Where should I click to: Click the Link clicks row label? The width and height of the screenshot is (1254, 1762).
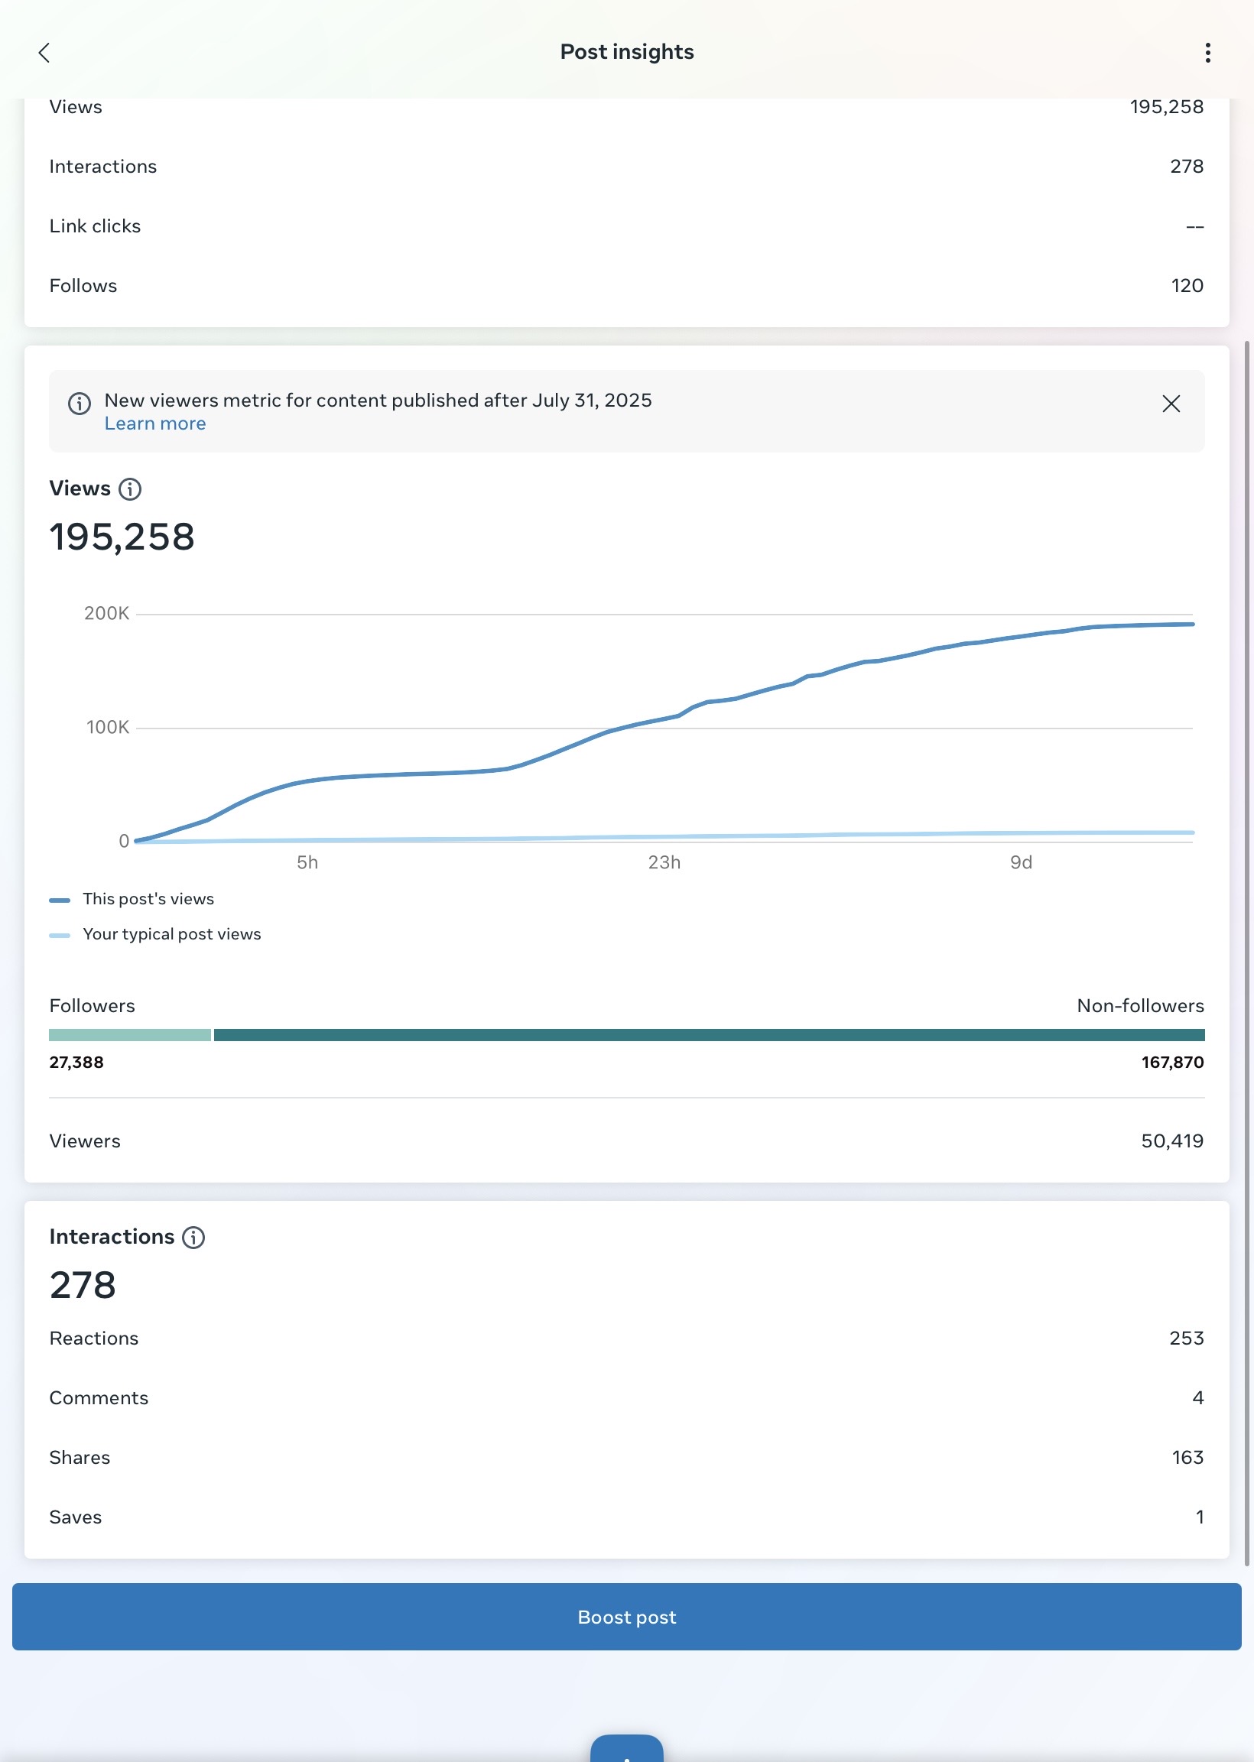tap(95, 226)
